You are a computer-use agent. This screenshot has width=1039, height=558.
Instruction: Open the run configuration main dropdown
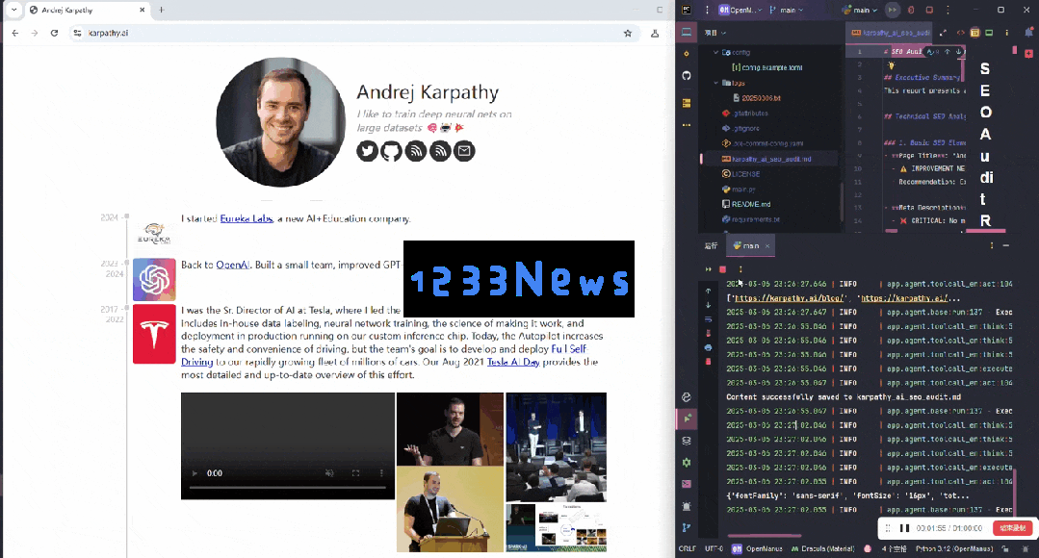(860, 10)
